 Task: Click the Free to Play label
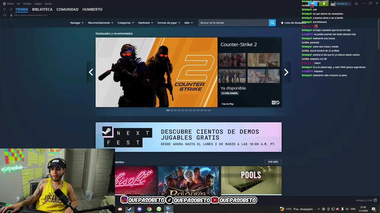point(228,104)
